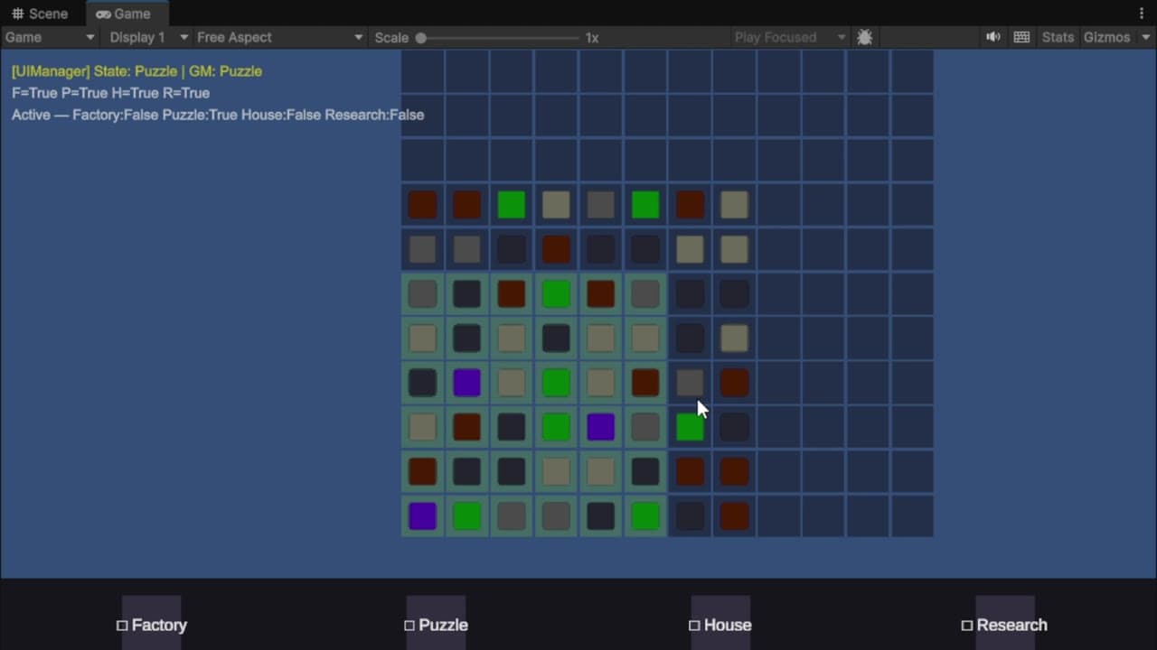Open the Display 1 dropdown
Image resolution: width=1157 pixels, height=650 pixels.
point(148,37)
